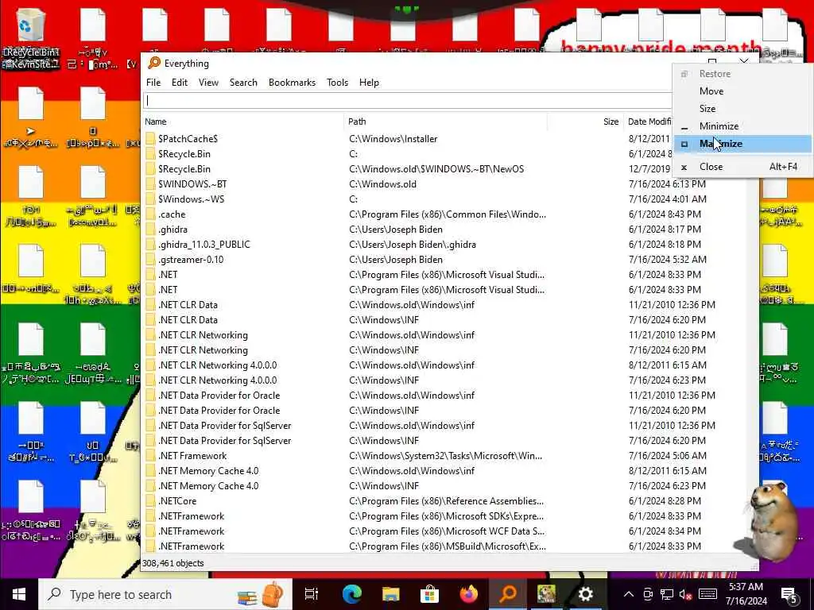Screen dimensions: 814x610
Task: Click the date 7/16/2024 5:32 AM
Action: pyautogui.click(x=667, y=260)
